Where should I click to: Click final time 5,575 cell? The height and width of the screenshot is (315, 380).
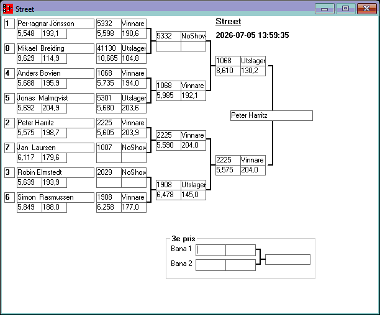228,170
